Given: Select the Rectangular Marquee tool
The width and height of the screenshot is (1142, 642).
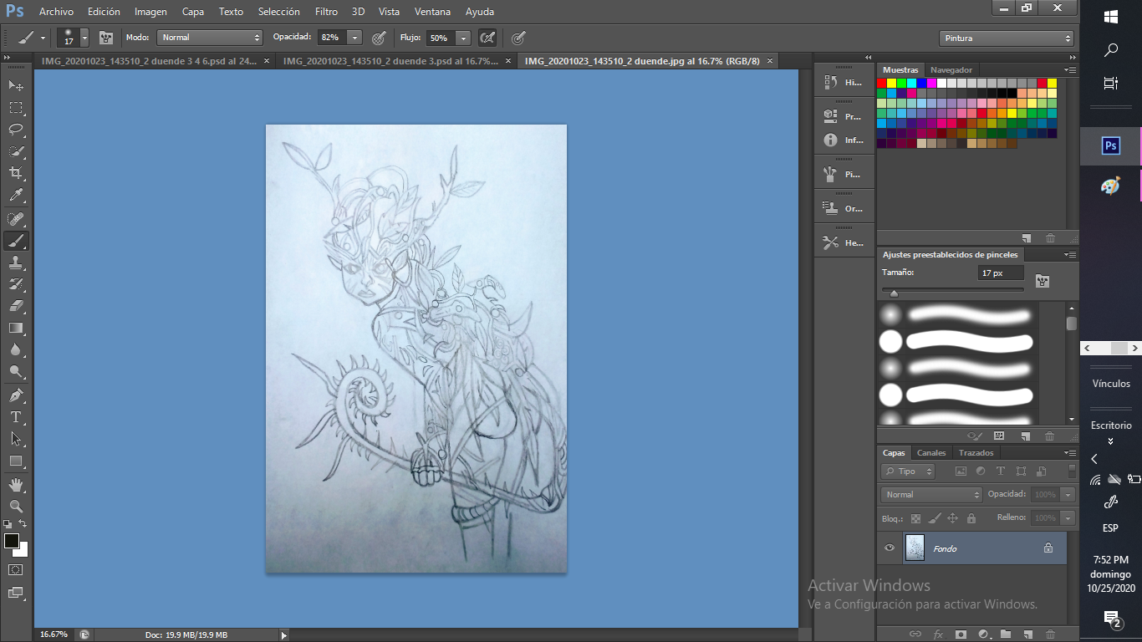Looking at the screenshot, I should pyautogui.click(x=16, y=108).
